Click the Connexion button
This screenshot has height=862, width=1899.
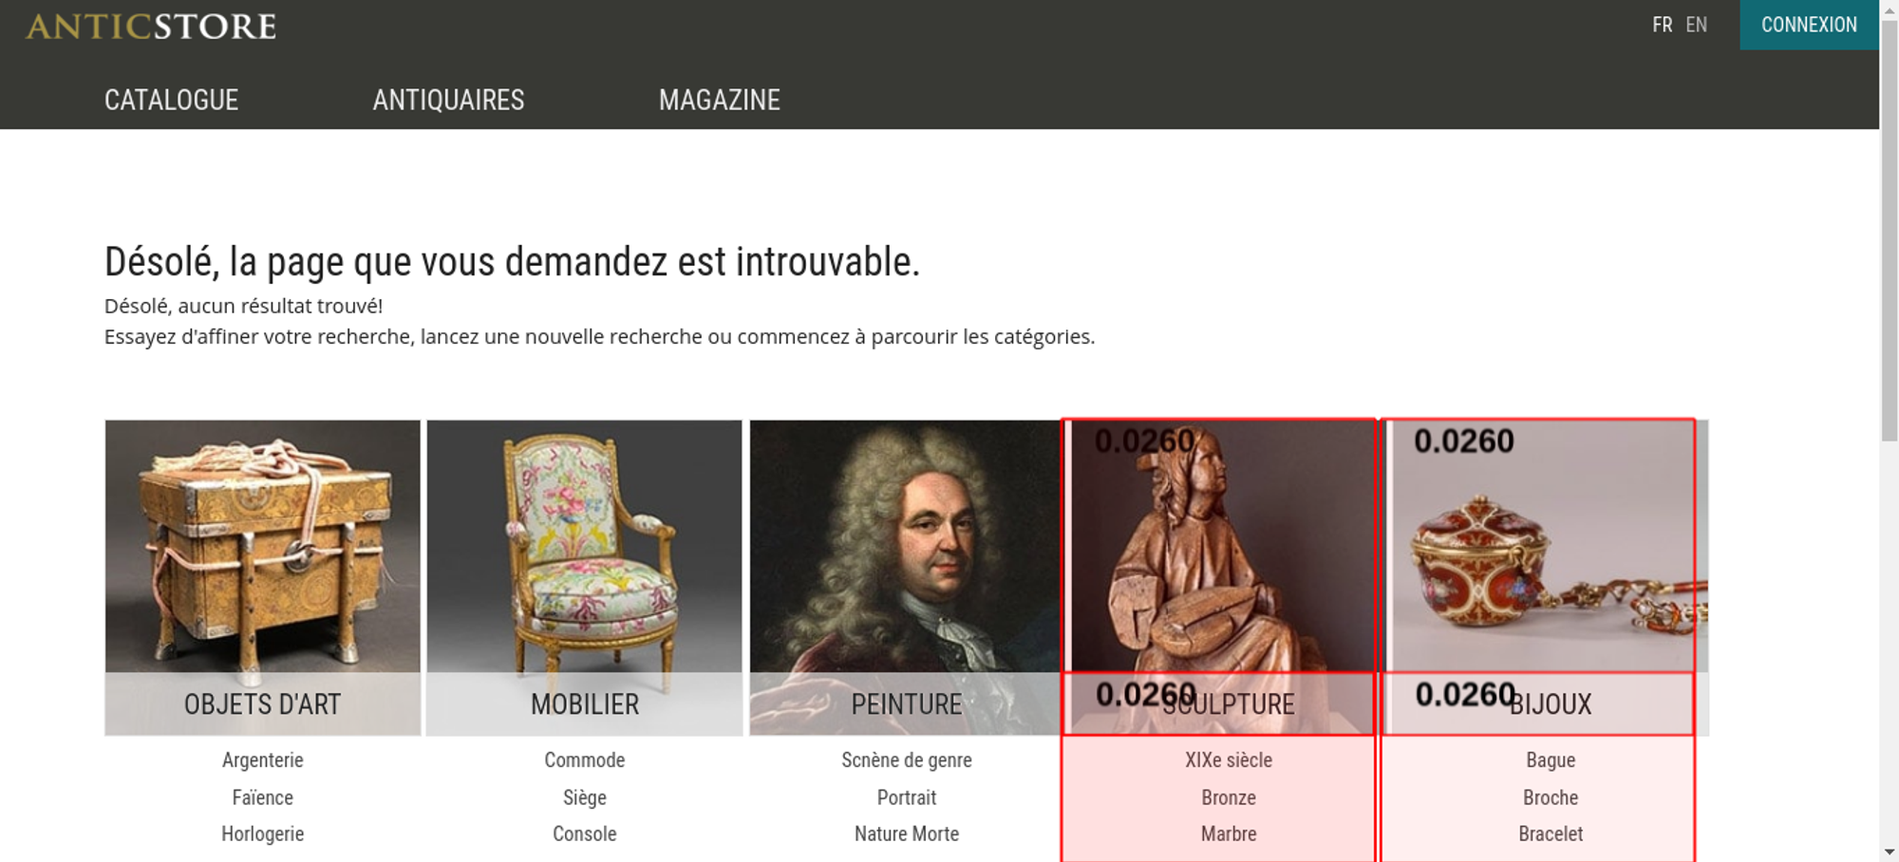(1809, 25)
